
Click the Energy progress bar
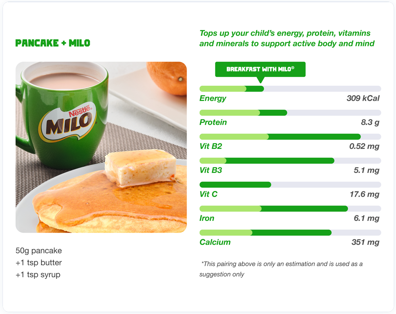coord(290,89)
